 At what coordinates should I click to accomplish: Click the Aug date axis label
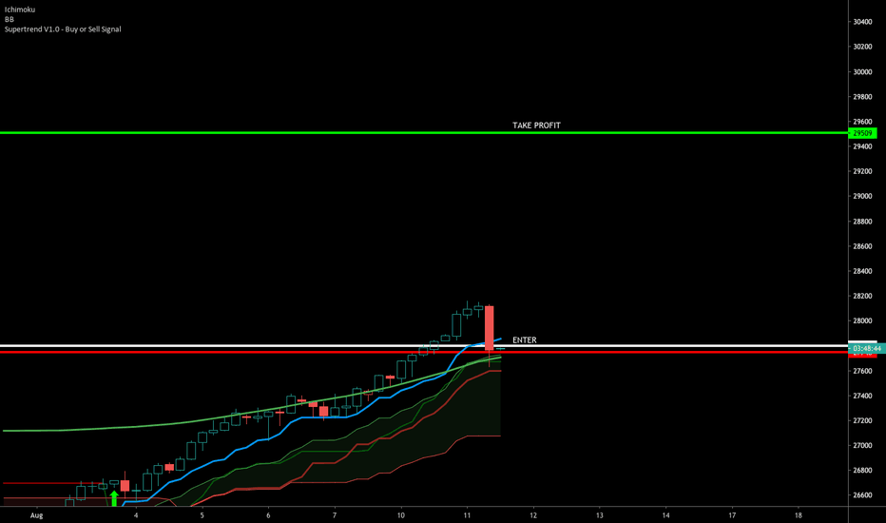pos(36,515)
